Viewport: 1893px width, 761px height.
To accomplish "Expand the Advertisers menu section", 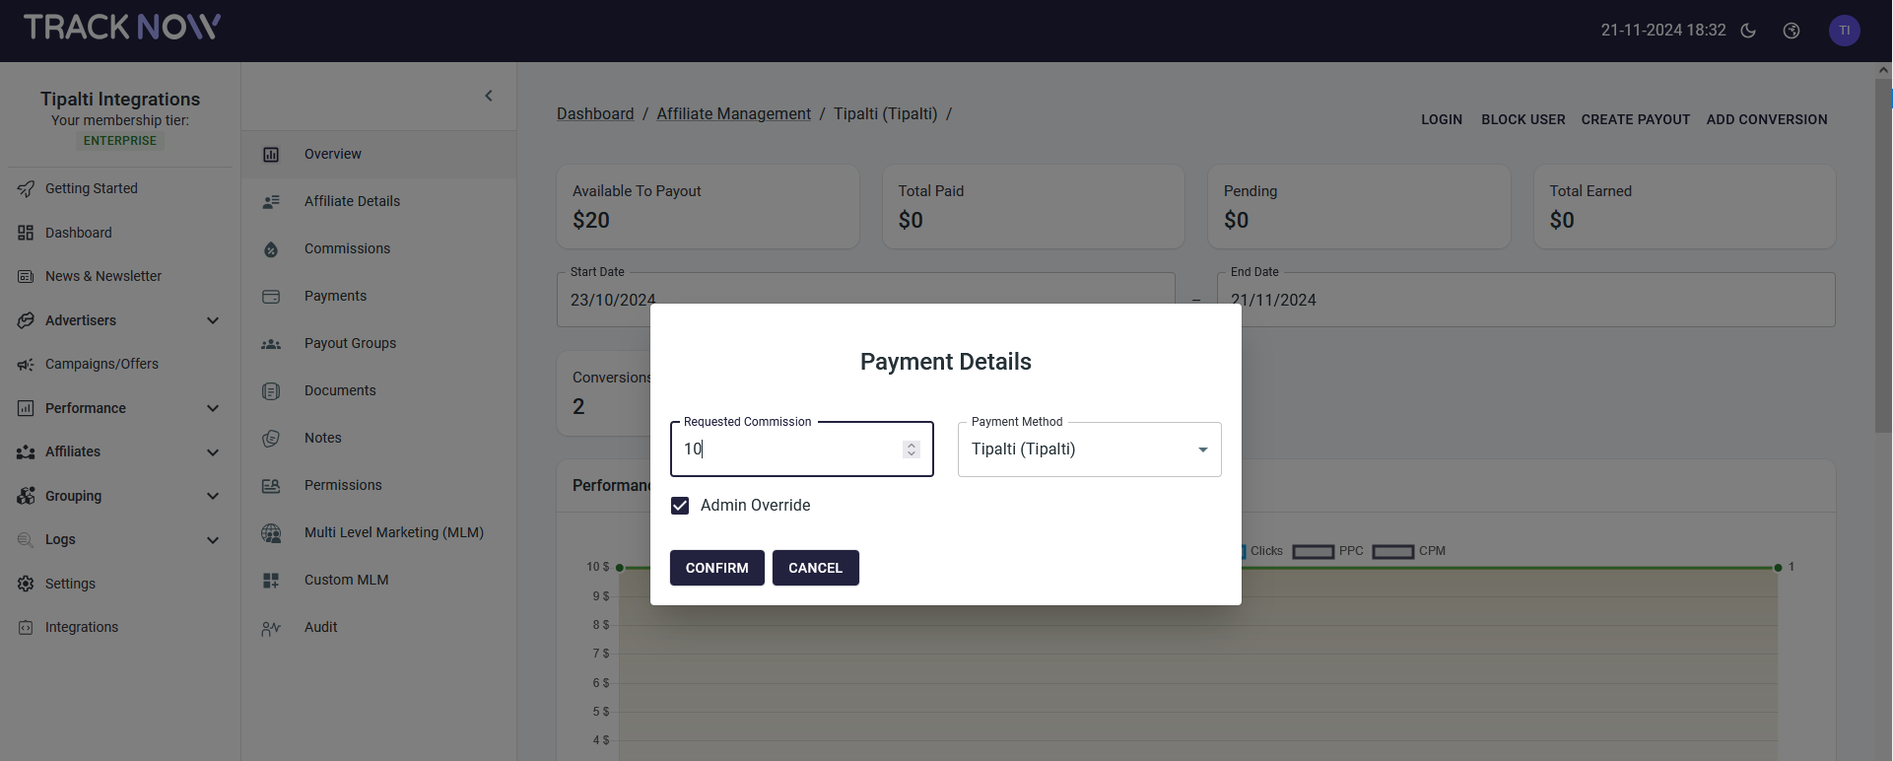I will [212, 320].
